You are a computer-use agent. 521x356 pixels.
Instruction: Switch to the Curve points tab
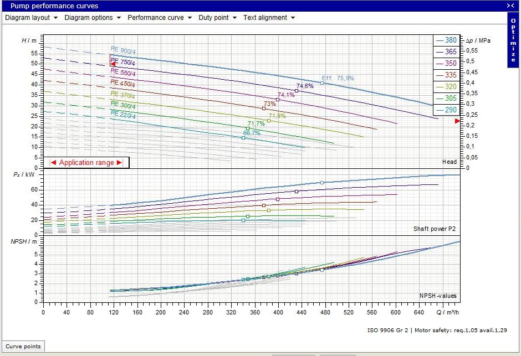point(23,347)
